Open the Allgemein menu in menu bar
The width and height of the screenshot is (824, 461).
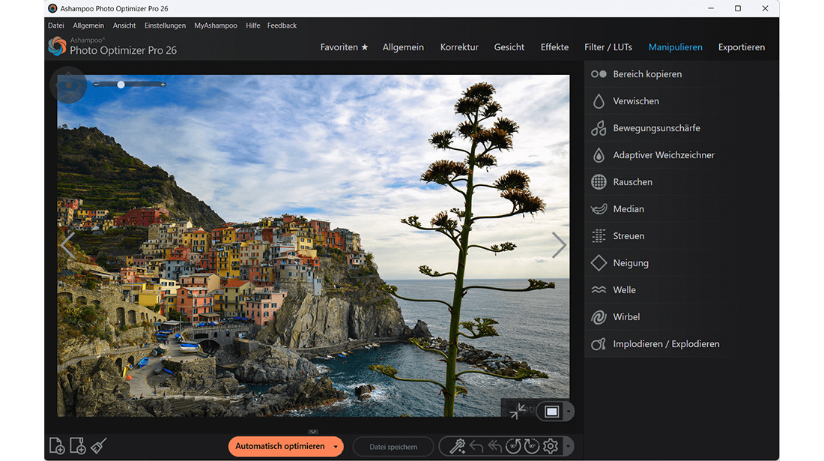(x=88, y=25)
